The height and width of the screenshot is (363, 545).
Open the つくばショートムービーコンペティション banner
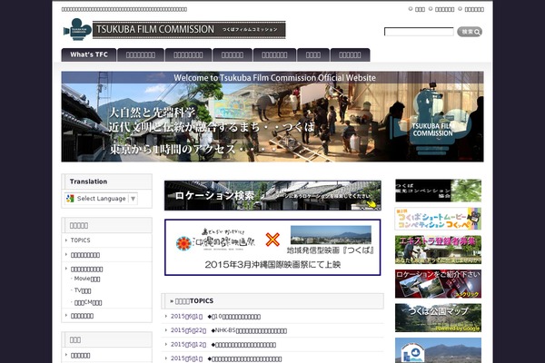438,219
